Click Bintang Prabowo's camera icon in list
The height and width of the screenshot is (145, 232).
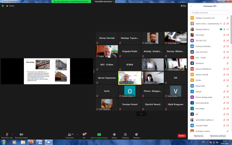228,29
